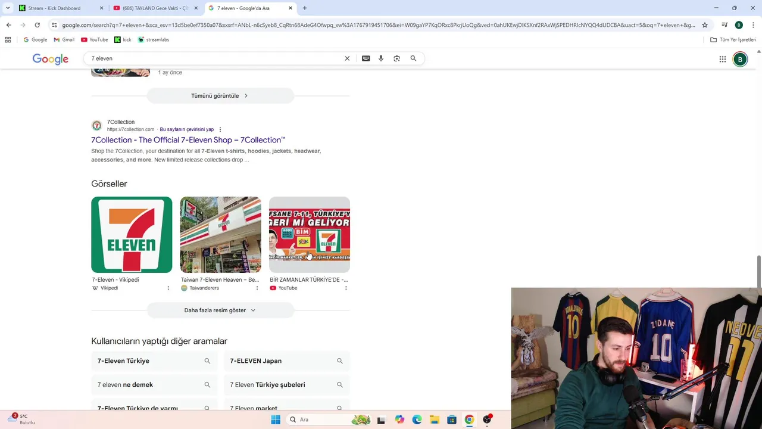Expand Tümünü görüntüle results
The image size is (762, 429).
pyautogui.click(x=220, y=95)
